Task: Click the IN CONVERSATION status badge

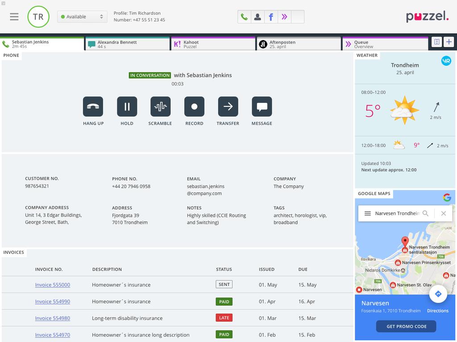Action: click(x=150, y=75)
